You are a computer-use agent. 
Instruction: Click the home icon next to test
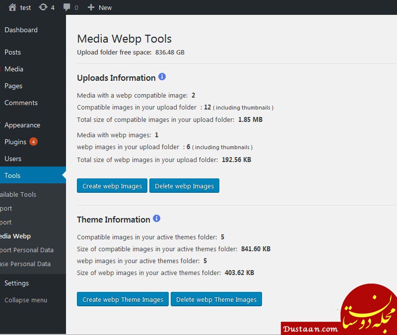12,7
